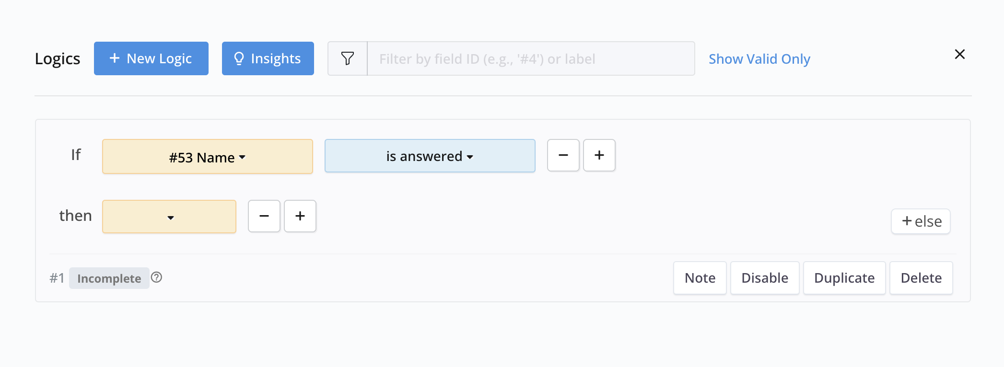This screenshot has width=1004, height=367.
Task: Click the filter by field ID input
Action: coord(530,58)
